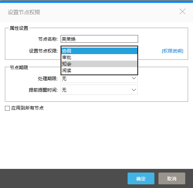The image size is (193, 188).
Task: Pick the 知会 option
Action: point(99,64)
